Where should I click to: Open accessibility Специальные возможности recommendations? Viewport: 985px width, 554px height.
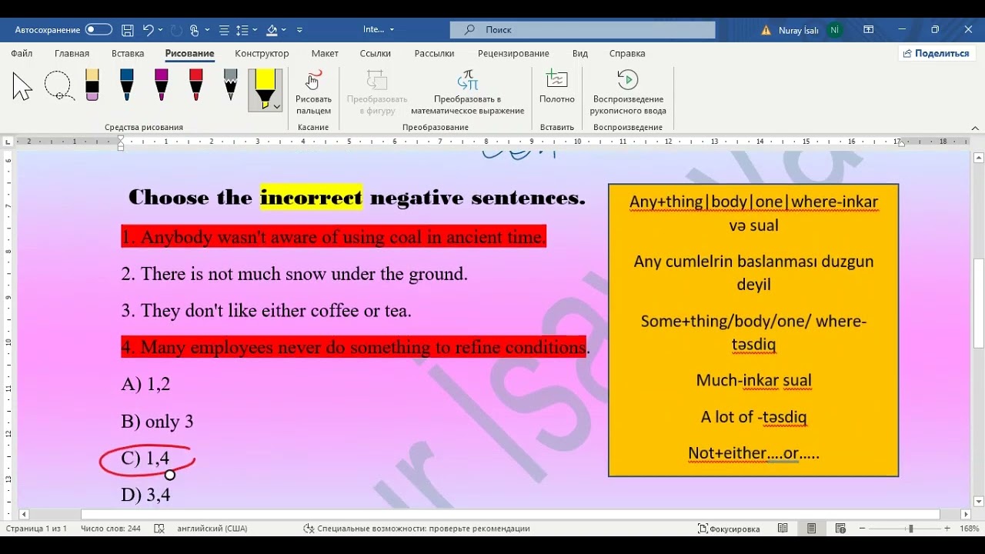tap(416, 529)
